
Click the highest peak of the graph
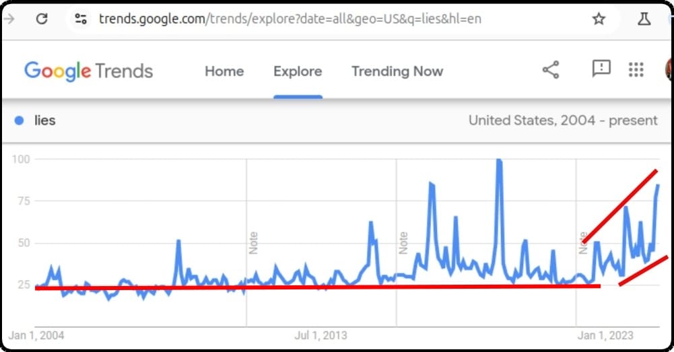tap(499, 160)
